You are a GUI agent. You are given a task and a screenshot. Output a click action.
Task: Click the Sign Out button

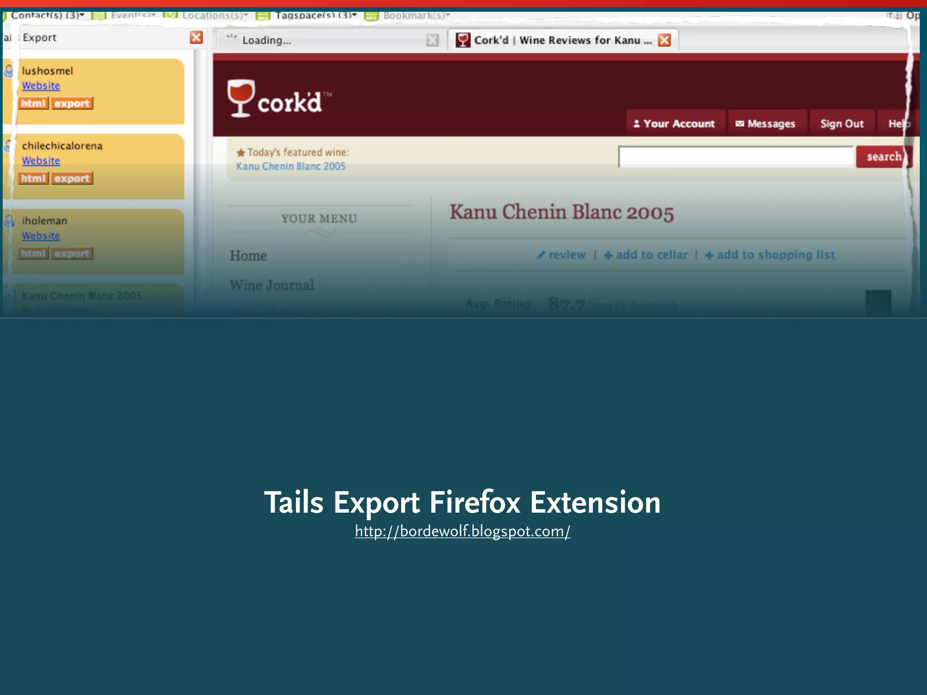click(841, 124)
